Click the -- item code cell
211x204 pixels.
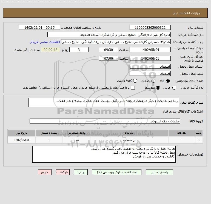[x=181, y=140]
